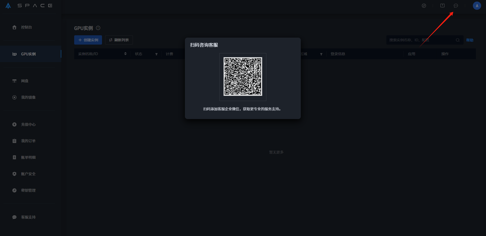
Task: Open 我的镜像 image icon in sidebar
Action: coord(14,97)
